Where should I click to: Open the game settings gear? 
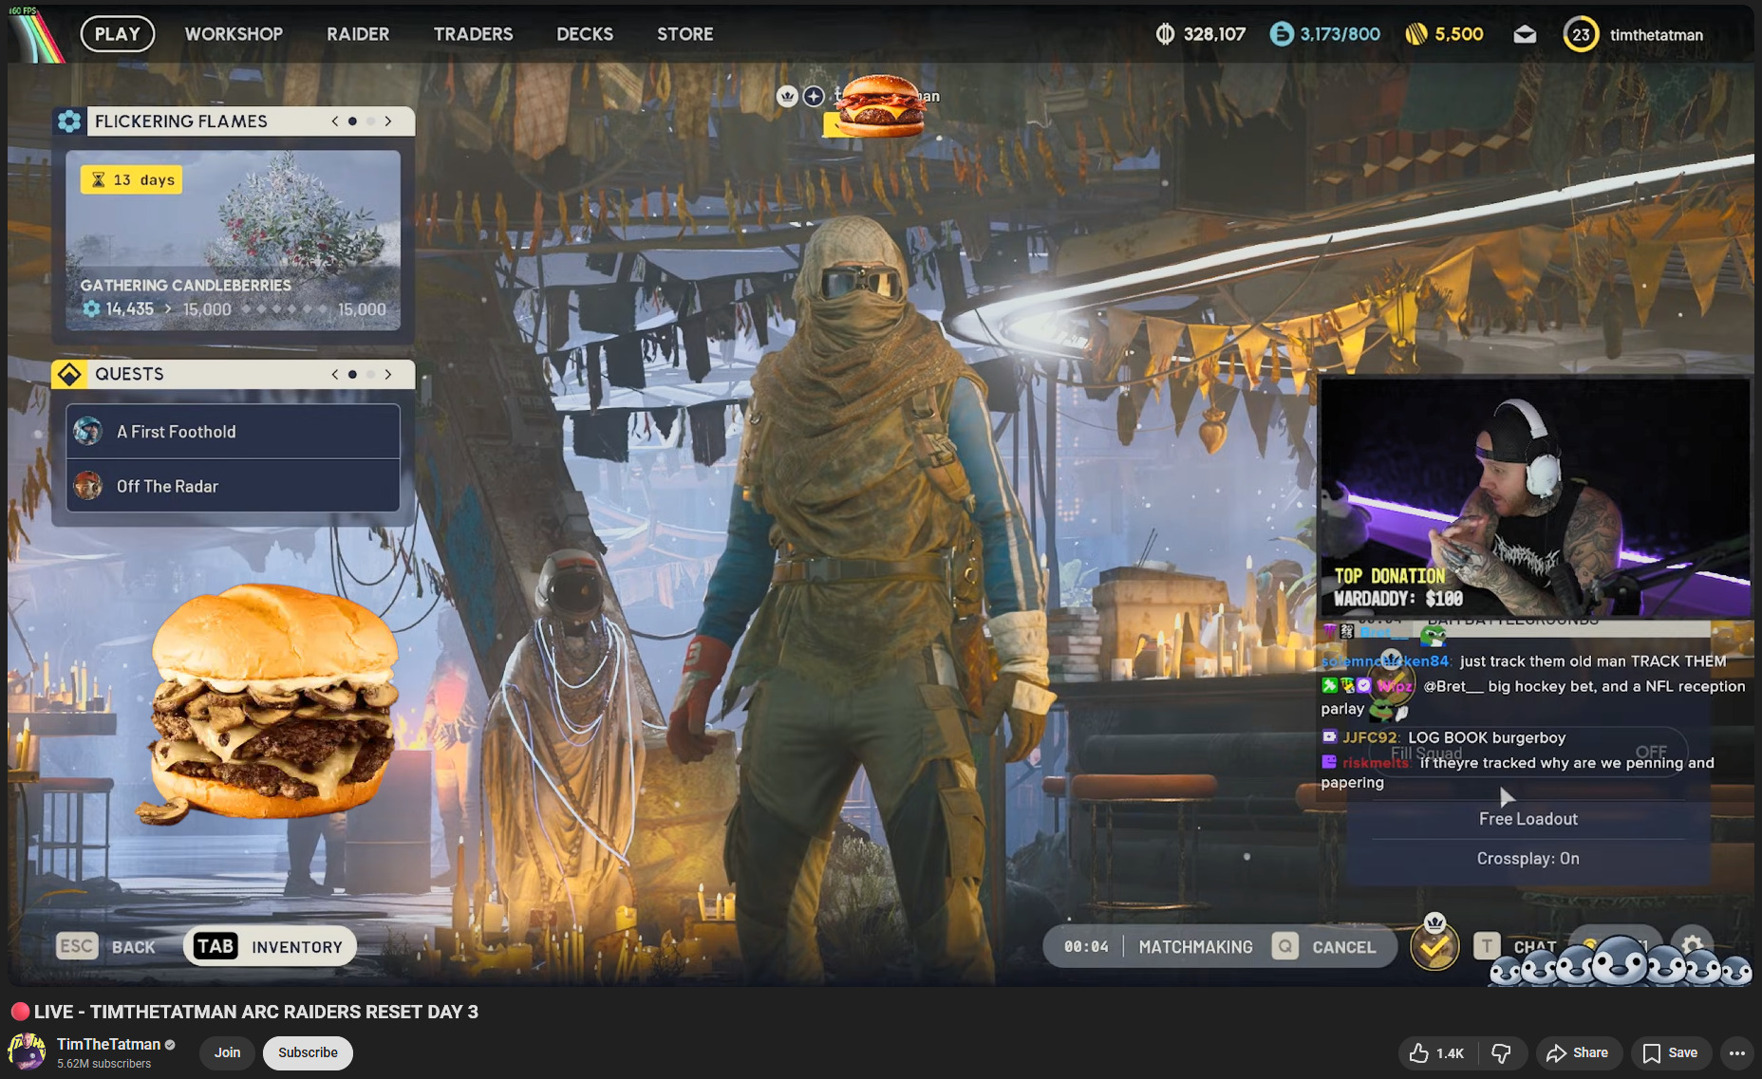[x=1692, y=944]
